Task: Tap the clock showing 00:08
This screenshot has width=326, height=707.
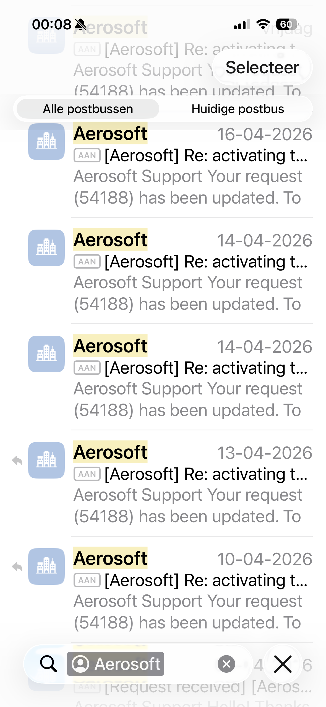Action: [x=52, y=24]
